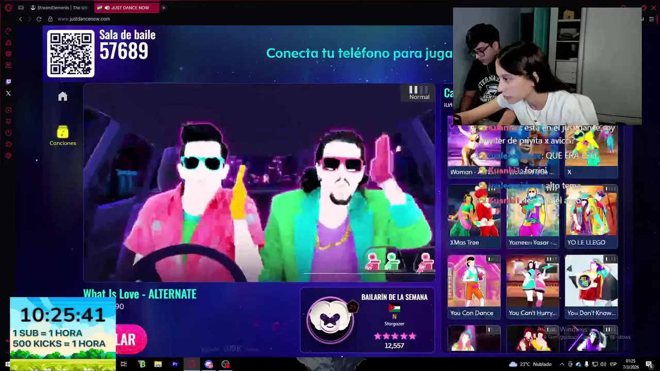The width and height of the screenshot is (660, 371).
Task: Open the pinboard pin icon in sidebar
Action: (8, 122)
